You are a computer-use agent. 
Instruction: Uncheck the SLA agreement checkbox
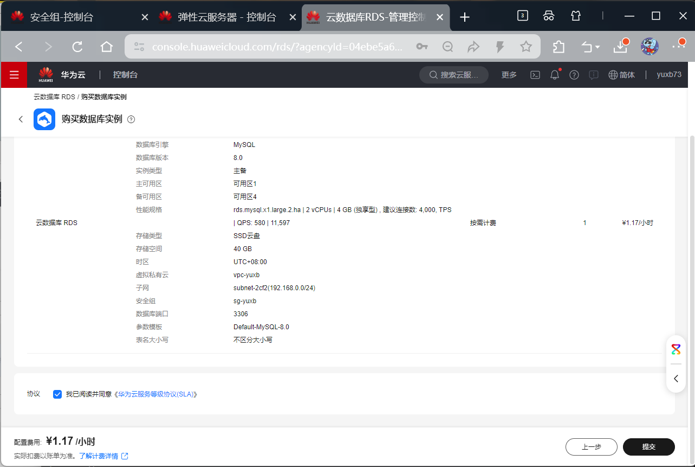pos(57,394)
